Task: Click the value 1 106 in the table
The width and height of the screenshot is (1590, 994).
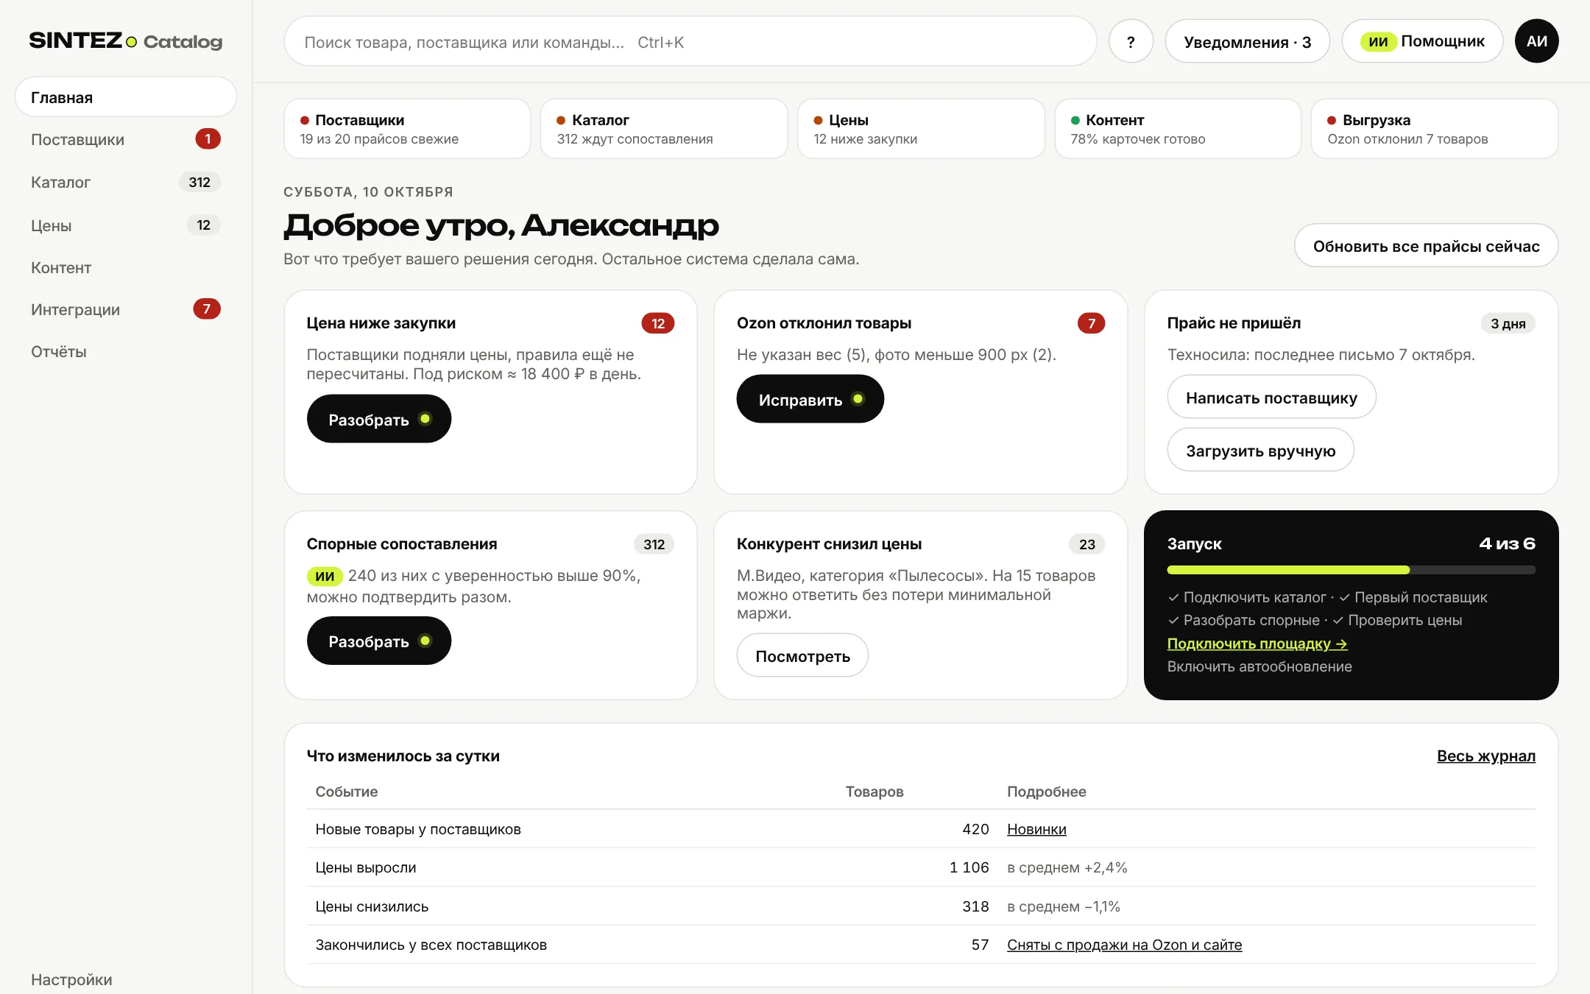Action: [x=969, y=867]
